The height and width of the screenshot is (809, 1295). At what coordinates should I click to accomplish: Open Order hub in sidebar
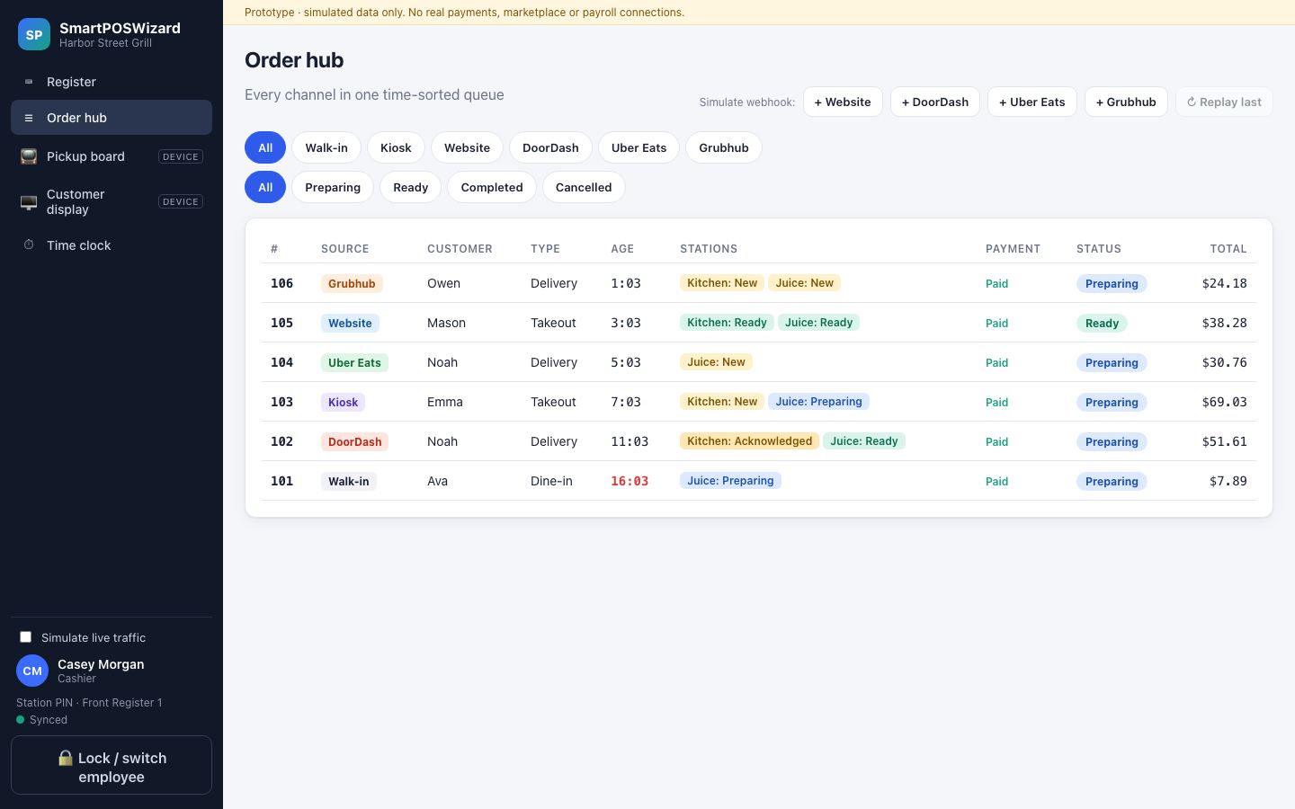tap(112, 118)
